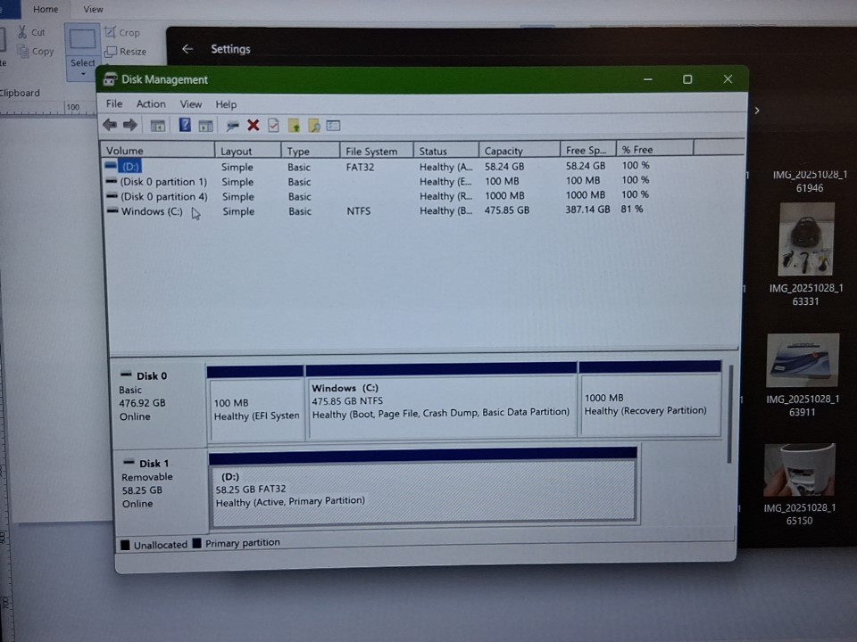Click the checkmark Properties toolbar icon
The height and width of the screenshot is (642, 857).
point(273,126)
